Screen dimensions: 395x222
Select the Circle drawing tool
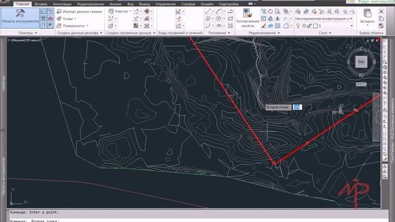218,18
